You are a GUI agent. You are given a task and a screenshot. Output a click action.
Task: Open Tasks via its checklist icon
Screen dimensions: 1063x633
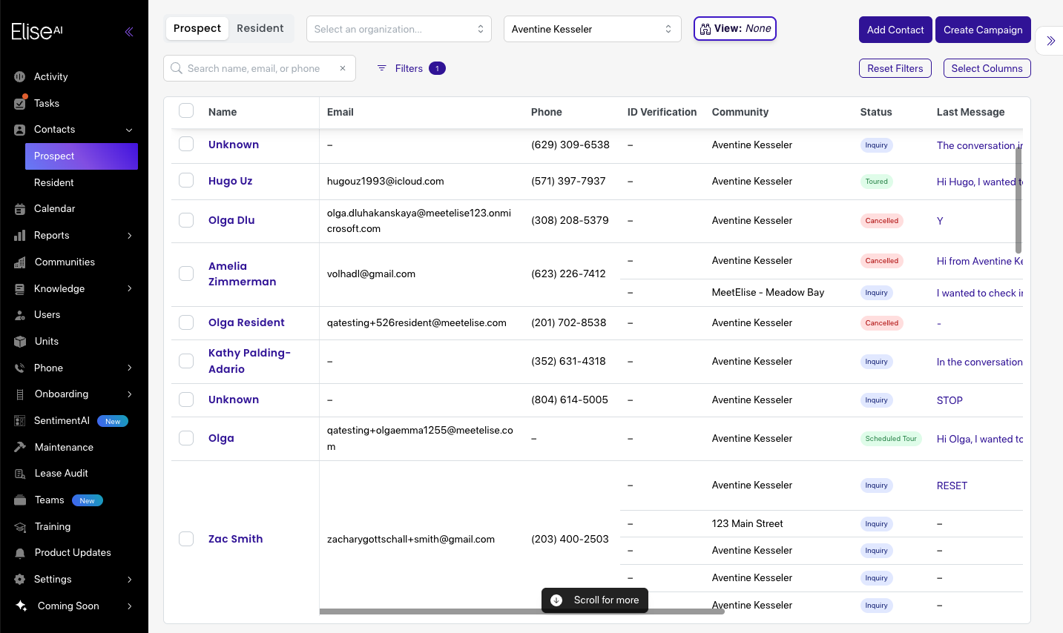coord(20,103)
